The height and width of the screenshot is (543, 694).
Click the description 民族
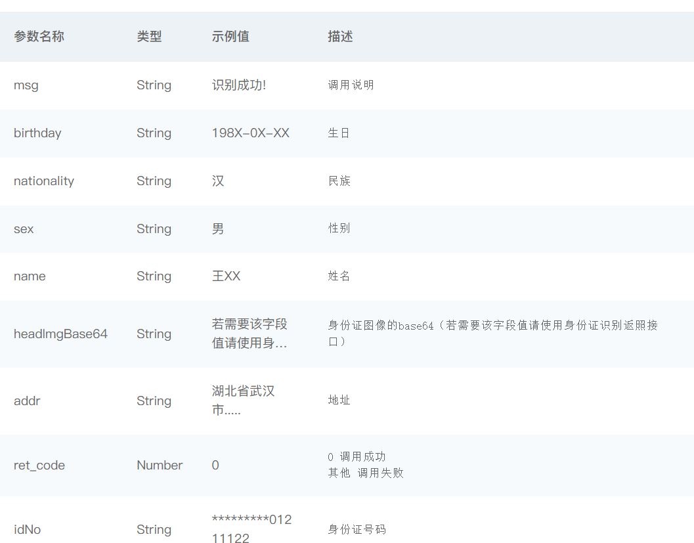pyautogui.click(x=339, y=181)
